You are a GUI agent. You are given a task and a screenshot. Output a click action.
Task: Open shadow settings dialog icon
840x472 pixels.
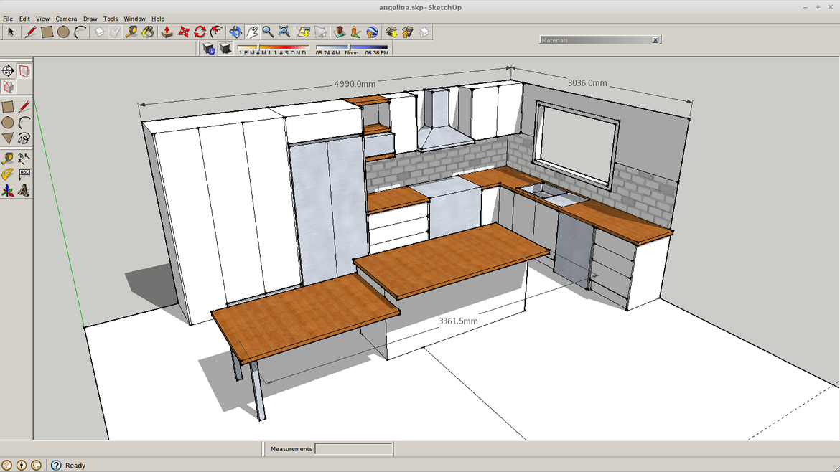coord(209,48)
